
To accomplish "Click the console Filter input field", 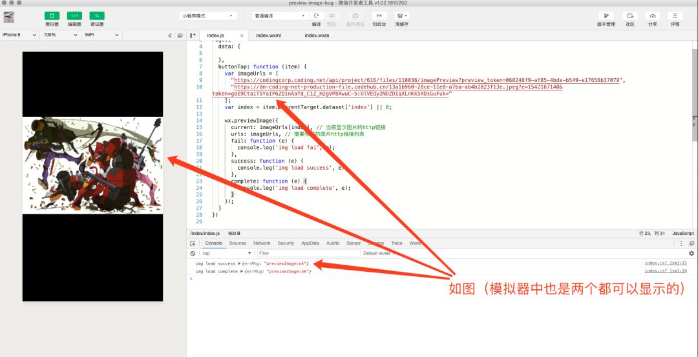I will coord(308,254).
